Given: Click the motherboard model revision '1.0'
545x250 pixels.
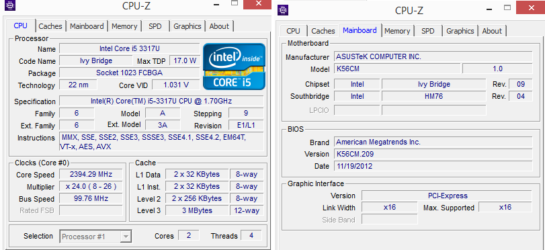Looking at the screenshot, I should (x=497, y=69).
